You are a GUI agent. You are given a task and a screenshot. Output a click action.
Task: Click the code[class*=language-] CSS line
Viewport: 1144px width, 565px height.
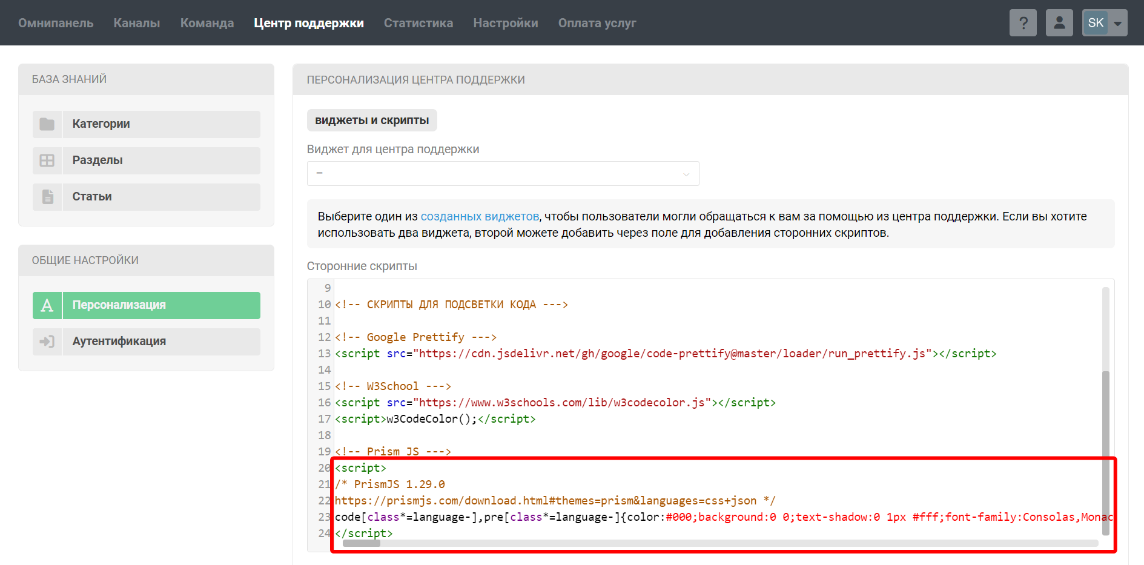coord(724,517)
